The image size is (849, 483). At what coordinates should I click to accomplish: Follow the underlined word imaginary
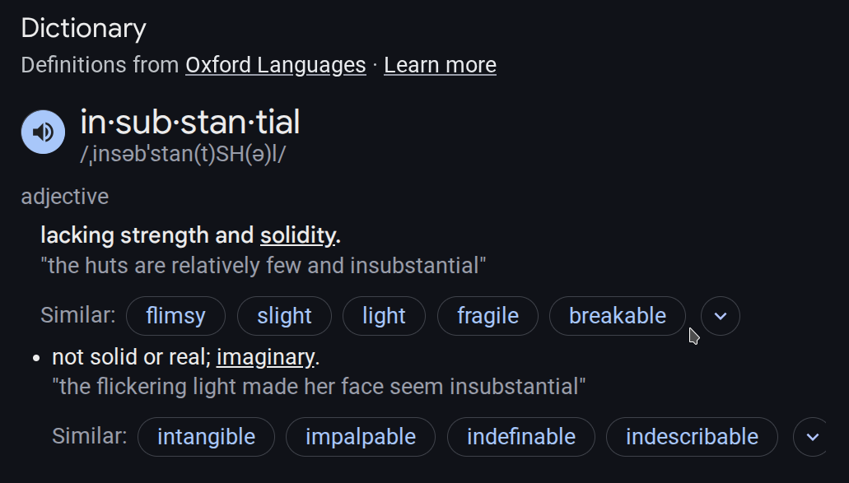265,357
